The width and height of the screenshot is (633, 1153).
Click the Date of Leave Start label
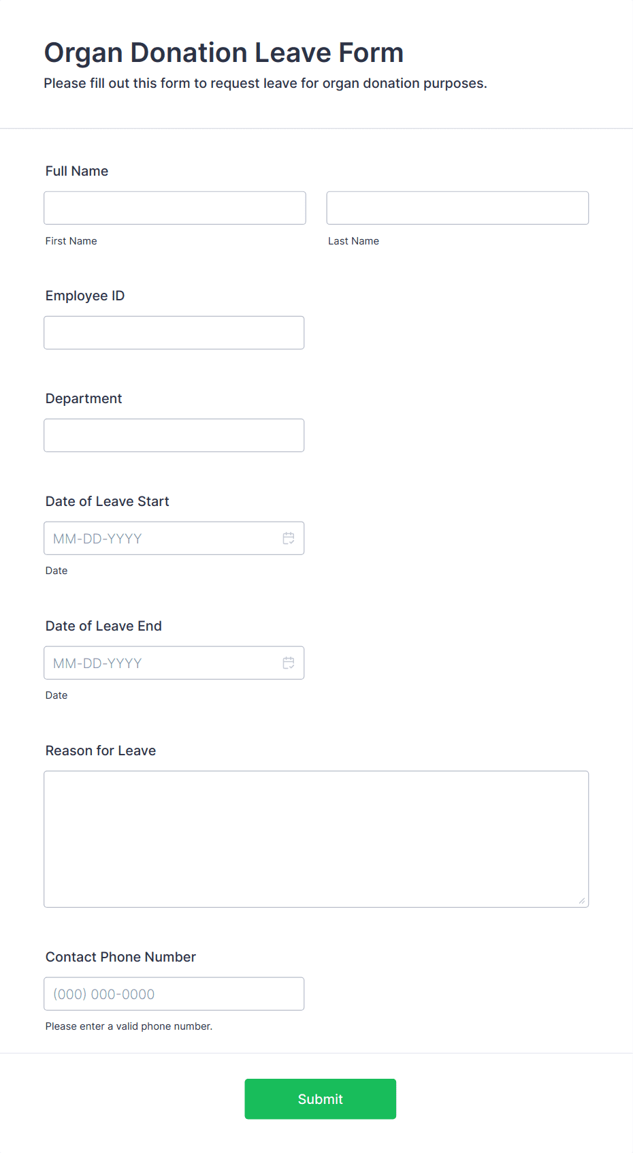coord(108,501)
